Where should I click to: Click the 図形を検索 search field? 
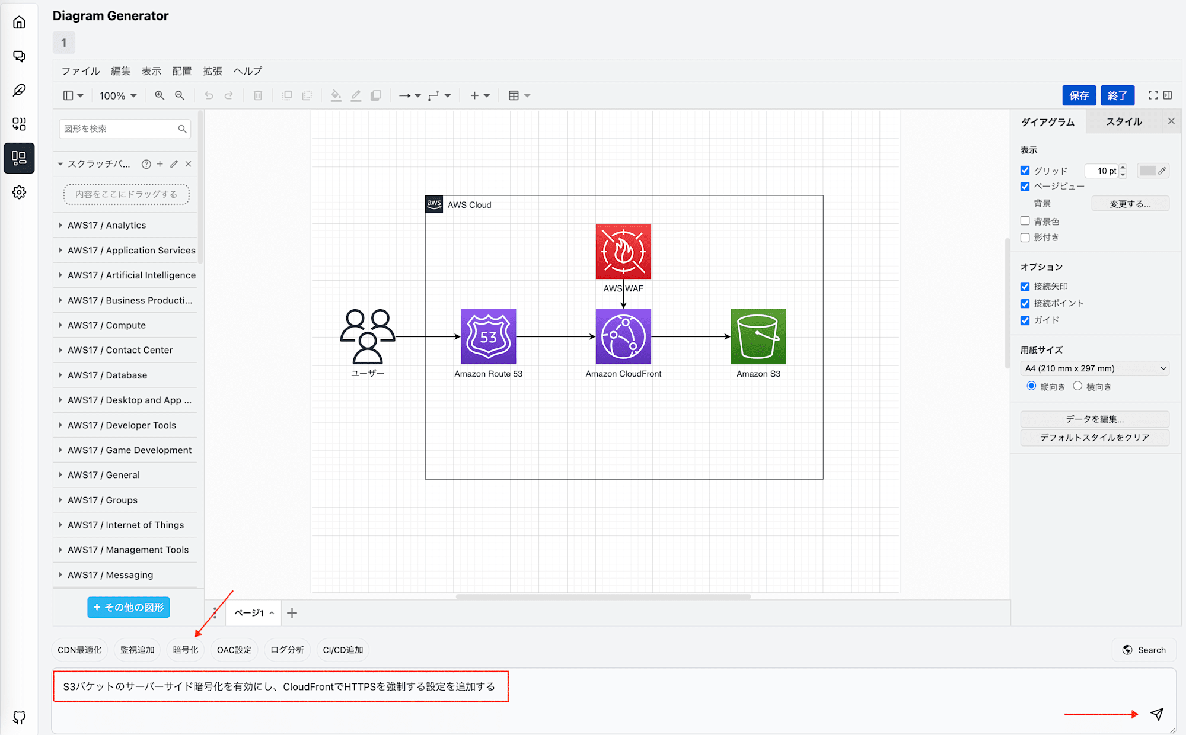[x=125, y=129]
